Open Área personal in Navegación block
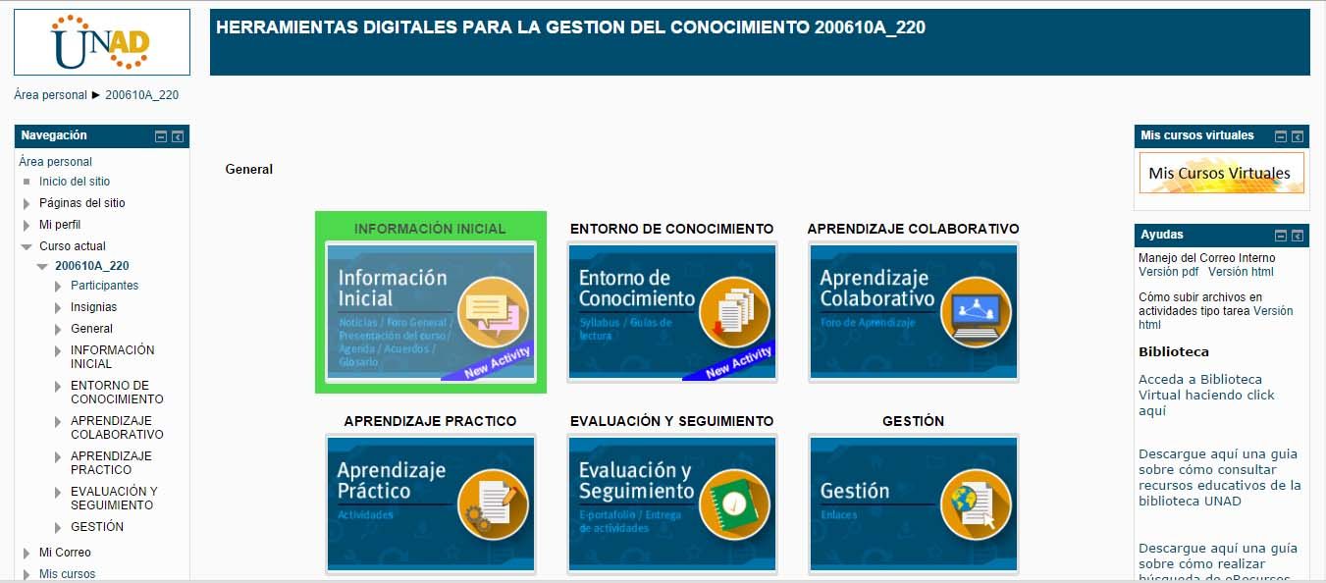 click(x=55, y=162)
